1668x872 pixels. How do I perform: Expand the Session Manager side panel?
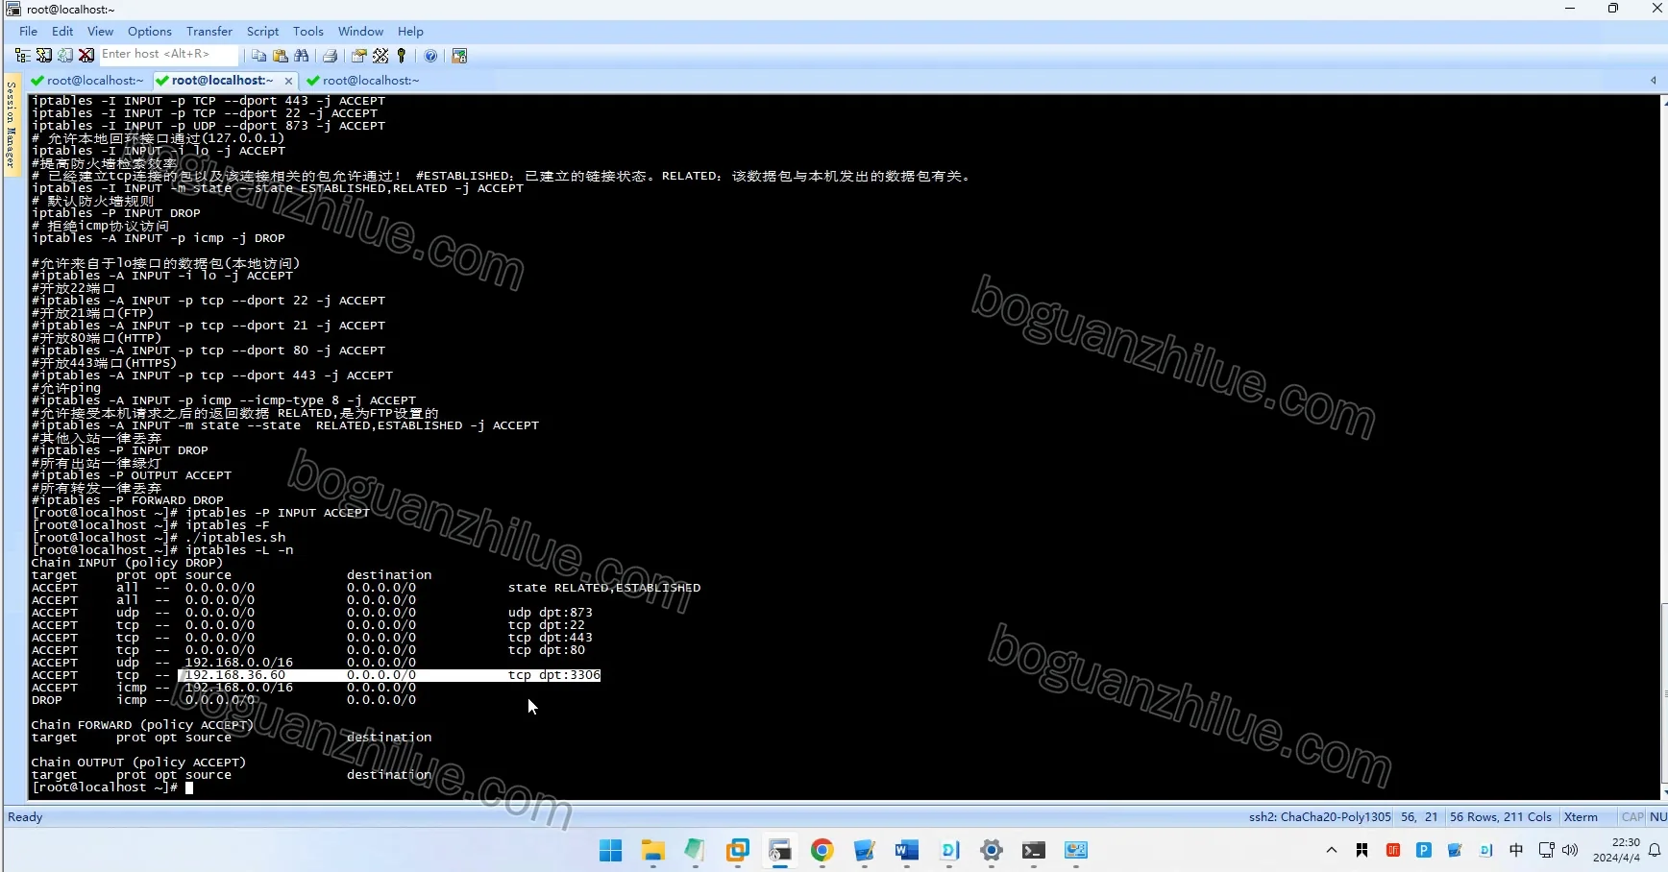point(11,125)
